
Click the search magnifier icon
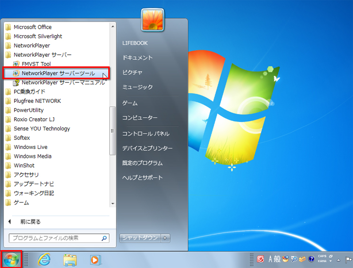[x=104, y=238]
